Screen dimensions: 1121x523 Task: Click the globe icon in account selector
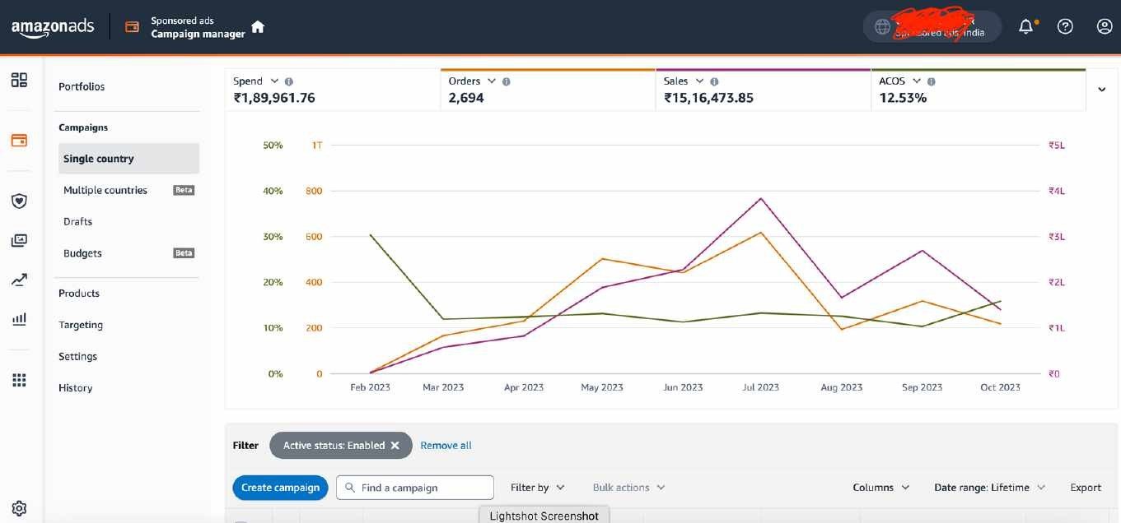pos(882,27)
